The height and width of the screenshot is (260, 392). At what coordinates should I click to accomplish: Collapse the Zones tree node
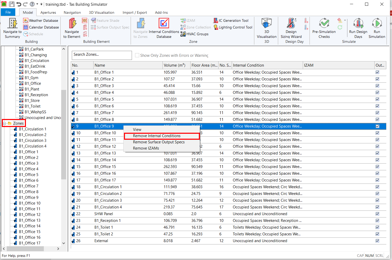4,123
